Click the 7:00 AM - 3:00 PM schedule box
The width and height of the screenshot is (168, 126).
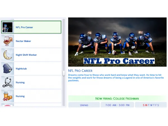[117, 105]
